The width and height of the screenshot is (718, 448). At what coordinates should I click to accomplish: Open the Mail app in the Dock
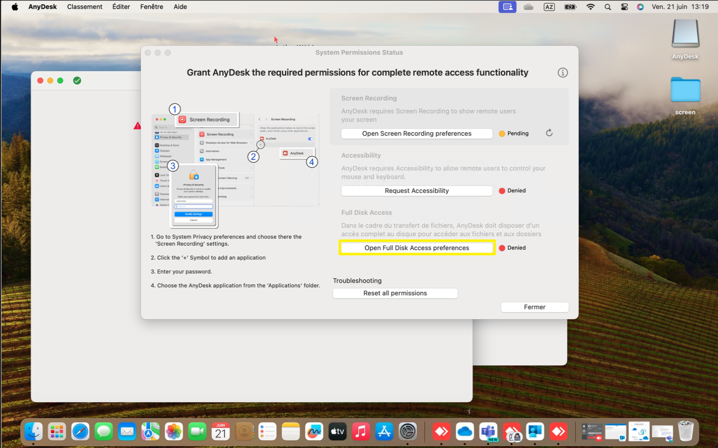[127, 431]
